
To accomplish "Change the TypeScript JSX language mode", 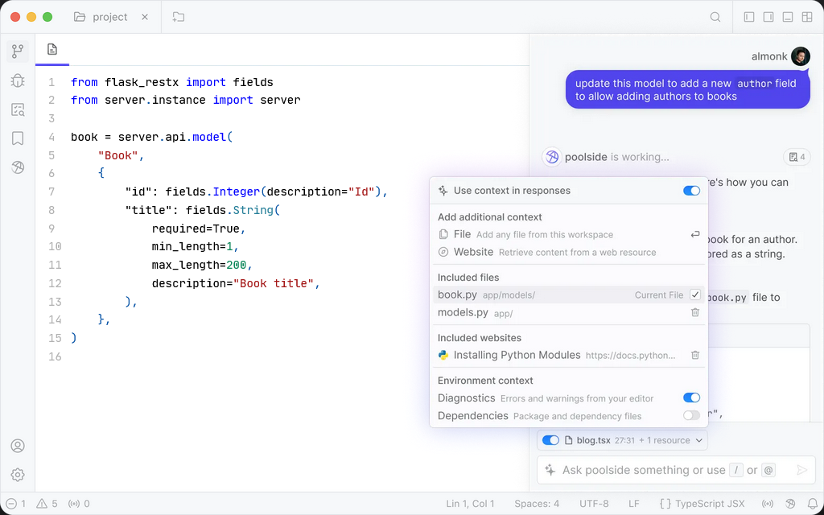I will pos(702,503).
